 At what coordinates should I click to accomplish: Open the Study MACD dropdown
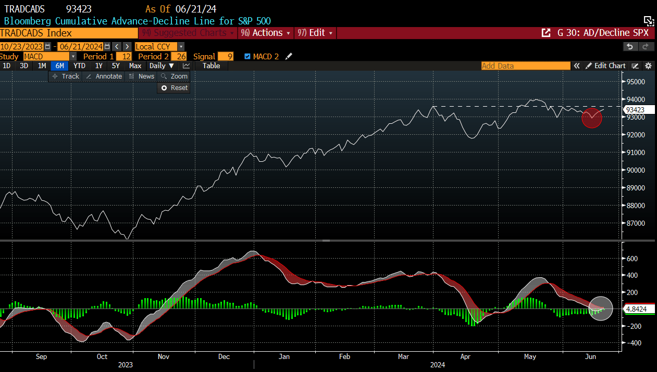point(72,56)
